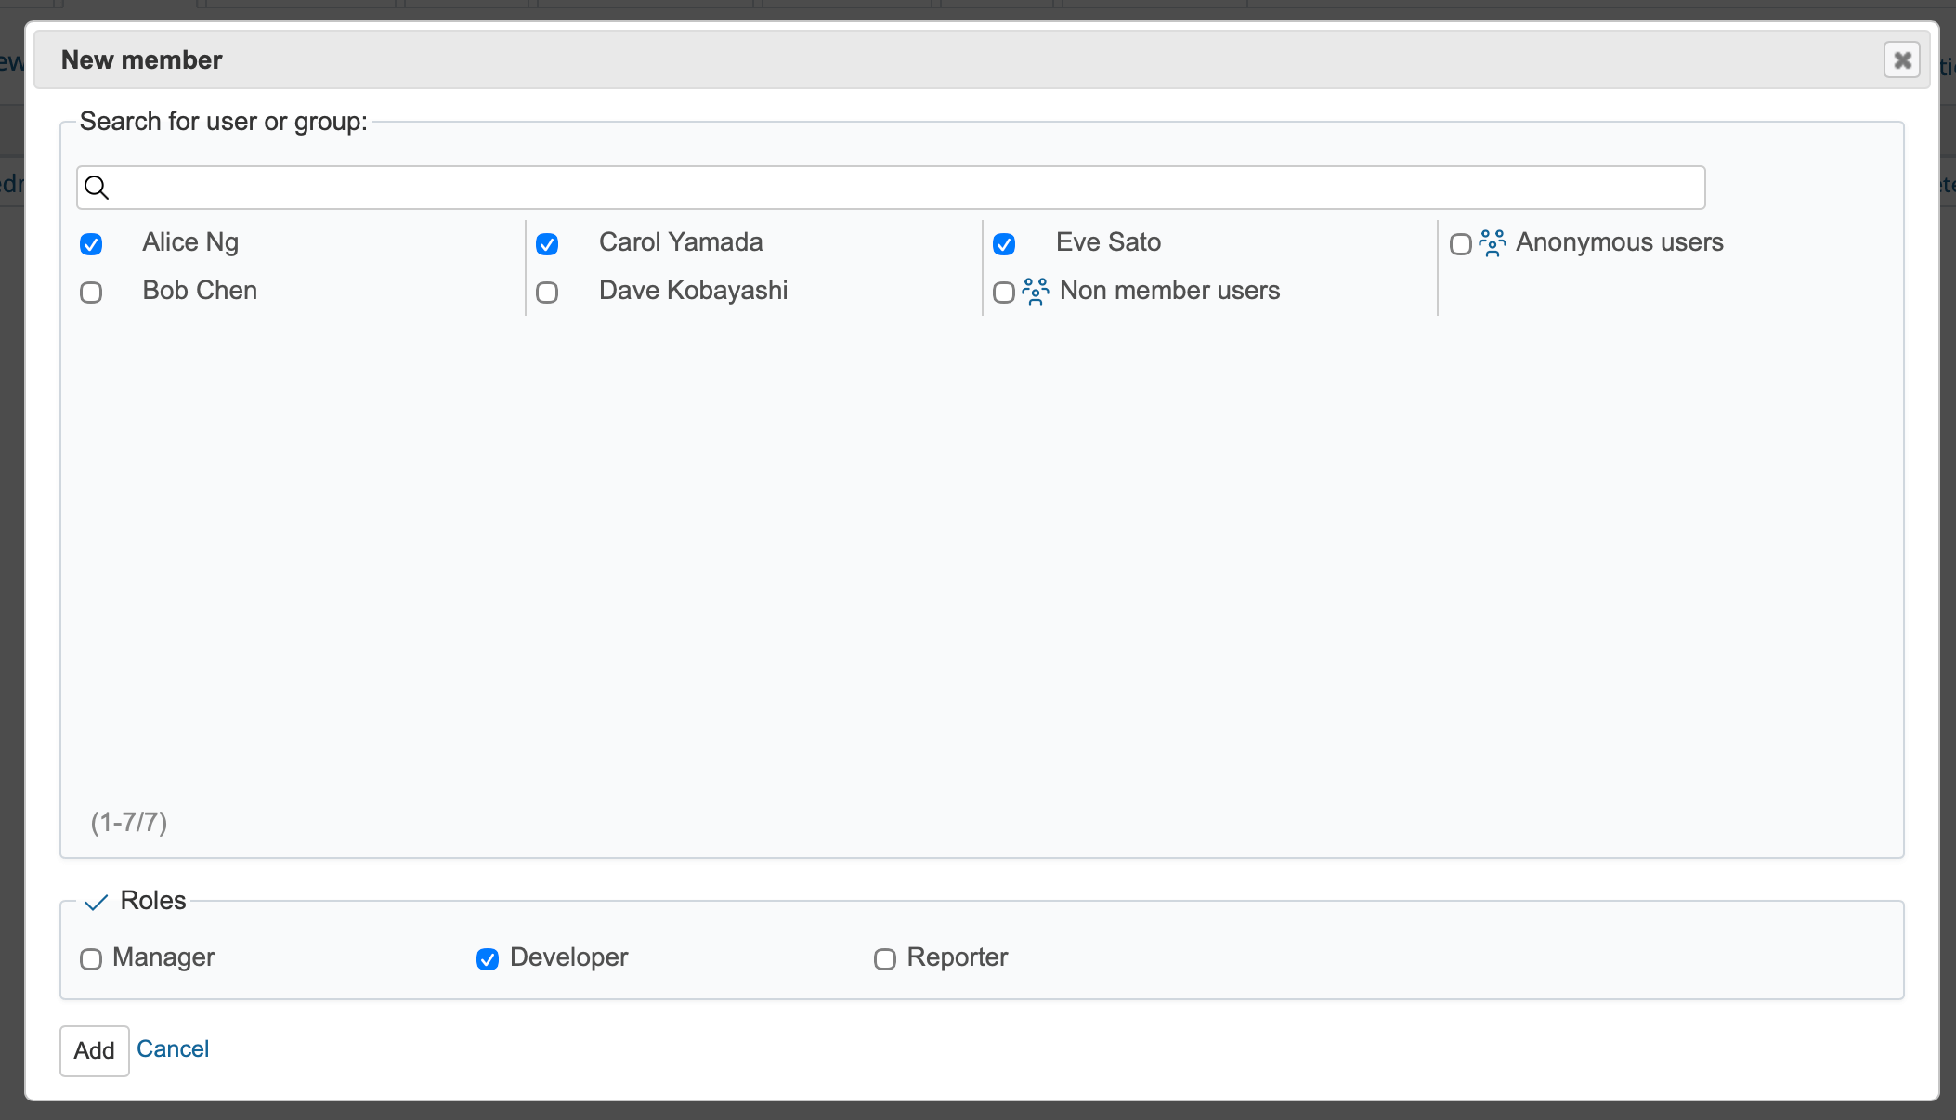Tick the Non member users checkbox
1956x1120 pixels.
coord(1004,293)
